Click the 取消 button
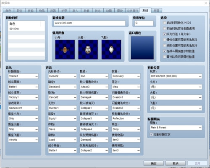Screen dimensions: 210x168 tap(176, 163)
